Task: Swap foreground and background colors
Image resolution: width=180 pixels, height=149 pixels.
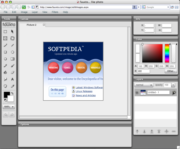Action: [x=12, y=93]
